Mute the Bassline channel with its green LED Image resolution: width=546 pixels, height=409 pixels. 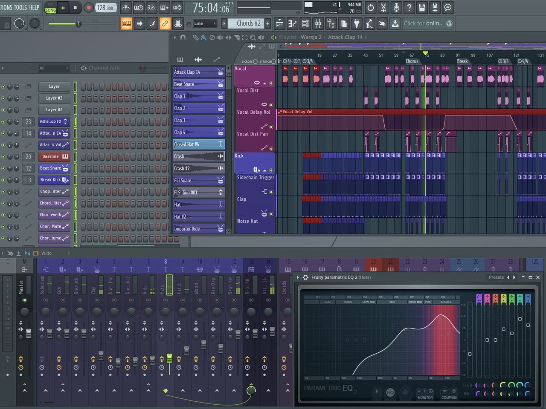(x=3, y=157)
